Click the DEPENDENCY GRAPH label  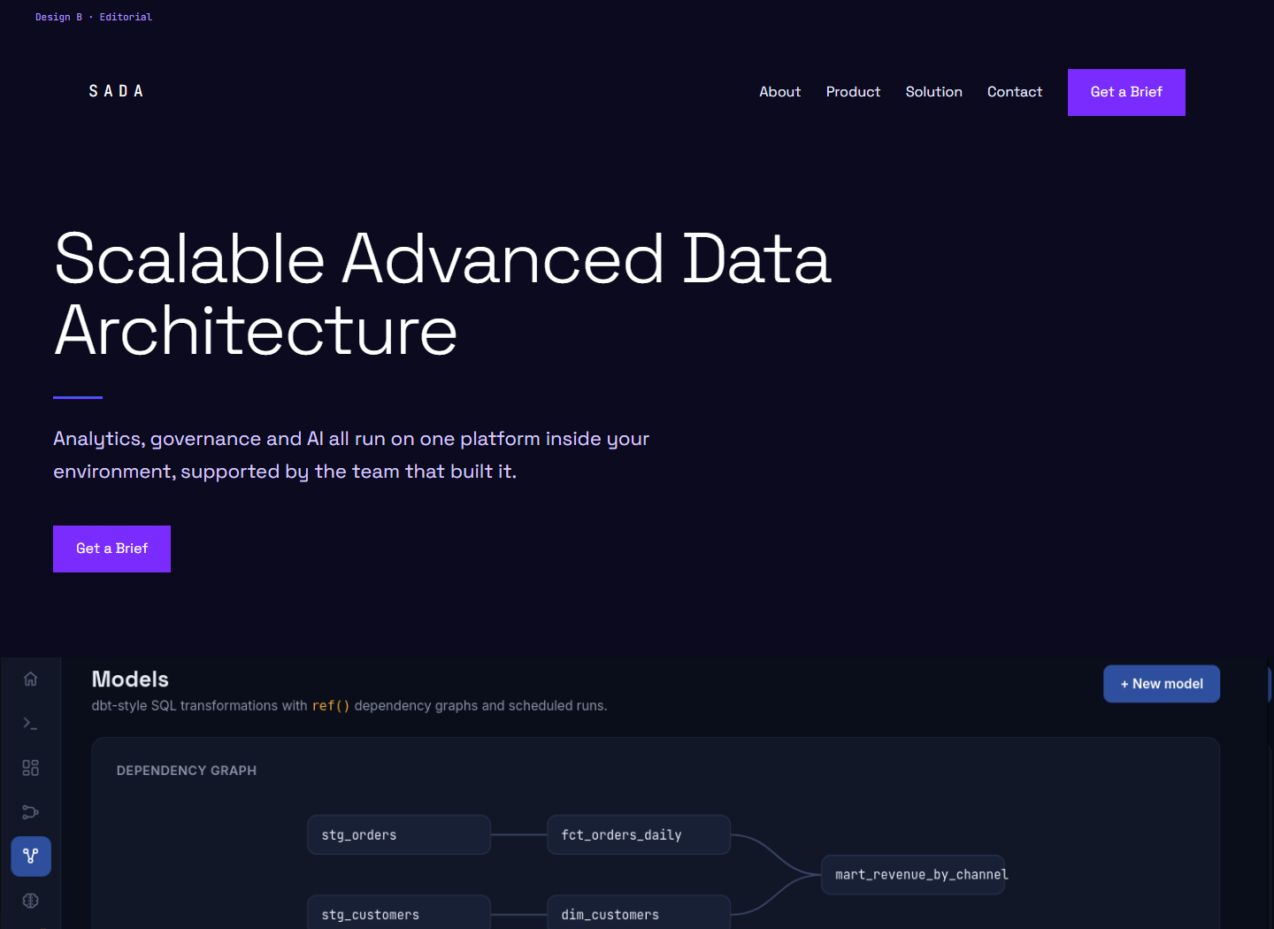click(187, 771)
